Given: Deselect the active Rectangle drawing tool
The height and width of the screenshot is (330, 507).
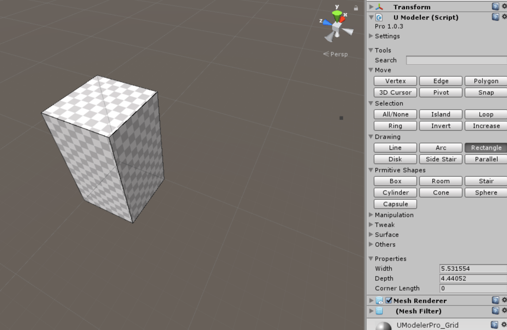Looking at the screenshot, I should coord(485,148).
